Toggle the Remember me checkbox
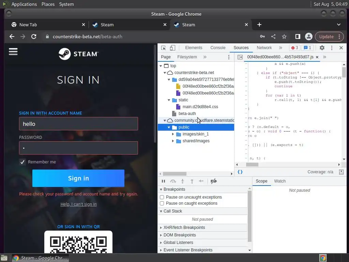Image resolution: width=349 pixels, height=262 pixels. point(22,162)
